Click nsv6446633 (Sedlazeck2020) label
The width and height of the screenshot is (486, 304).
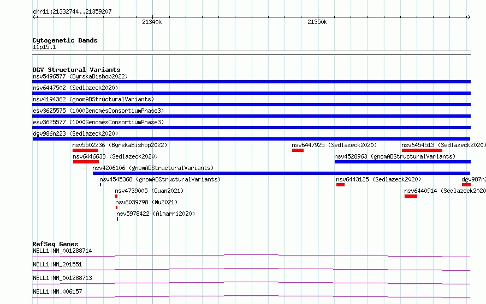click(x=115, y=156)
